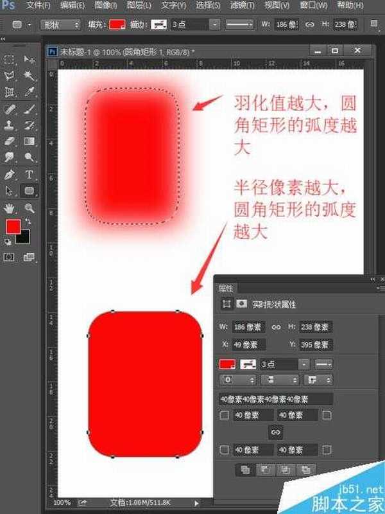Select the Horizontal Type tool
The image size is (385, 514).
[30, 174]
